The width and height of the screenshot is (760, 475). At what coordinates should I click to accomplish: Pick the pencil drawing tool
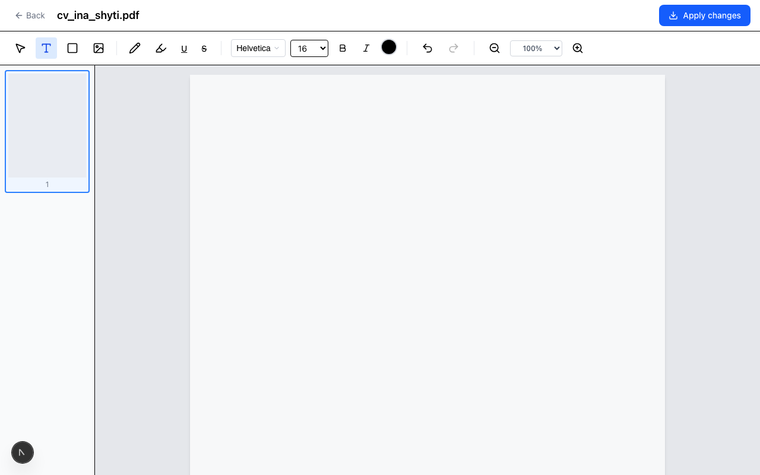pos(135,48)
